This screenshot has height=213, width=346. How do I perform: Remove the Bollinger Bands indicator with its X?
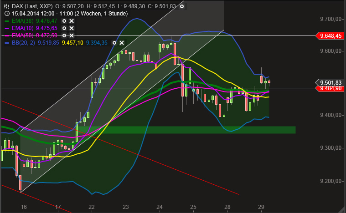[x=122, y=43]
